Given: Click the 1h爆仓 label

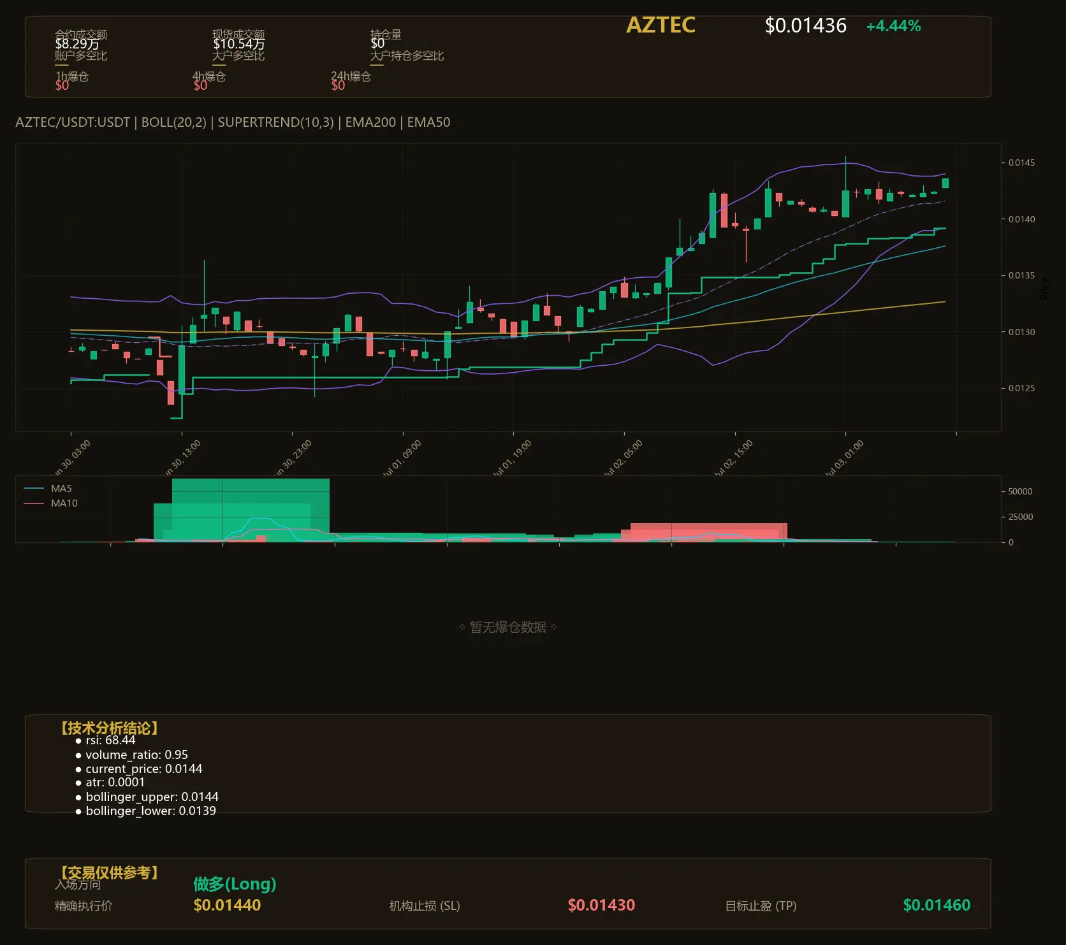Looking at the screenshot, I should 71,76.
